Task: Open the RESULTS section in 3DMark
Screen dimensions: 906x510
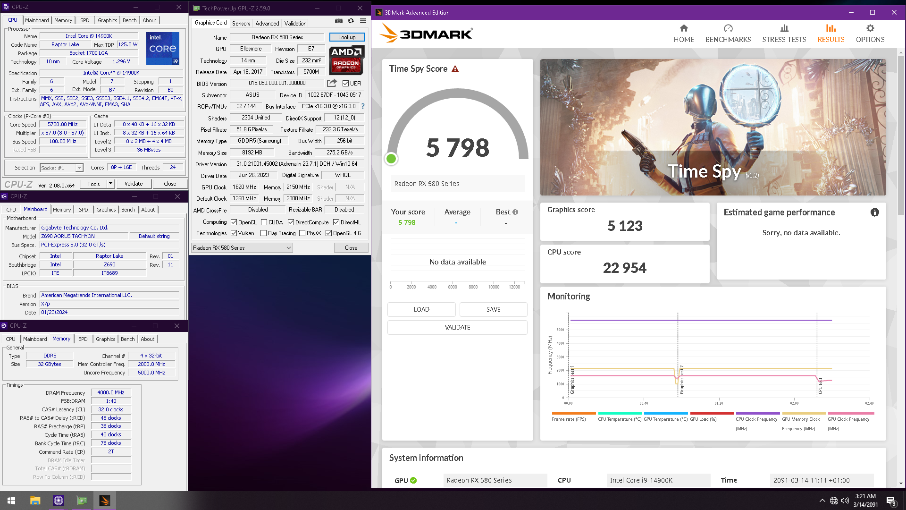Action: (x=830, y=34)
